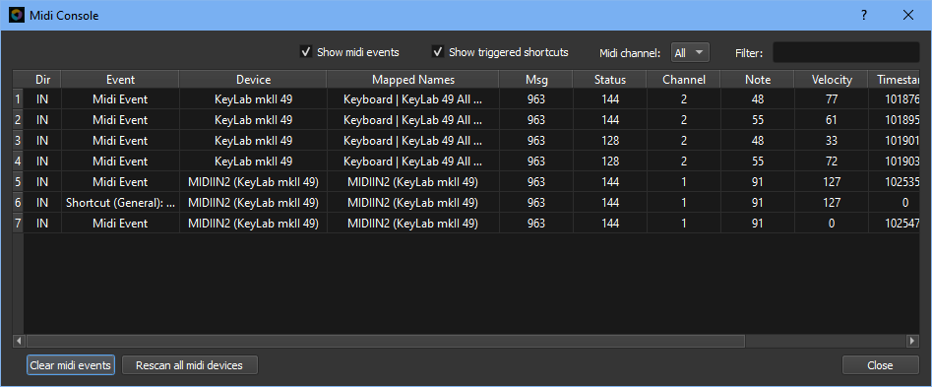Click note value 91 in row 6
The height and width of the screenshot is (387, 932).
coord(757,203)
